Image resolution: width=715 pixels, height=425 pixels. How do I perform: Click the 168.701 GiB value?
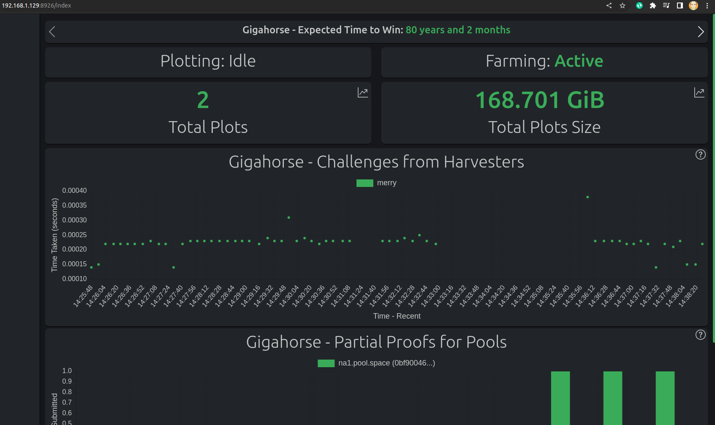[x=540, y=100]
